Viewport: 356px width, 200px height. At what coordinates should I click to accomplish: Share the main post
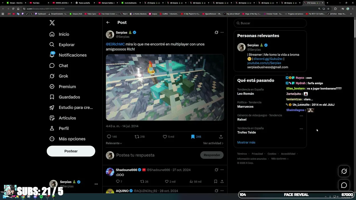[221, 137]
